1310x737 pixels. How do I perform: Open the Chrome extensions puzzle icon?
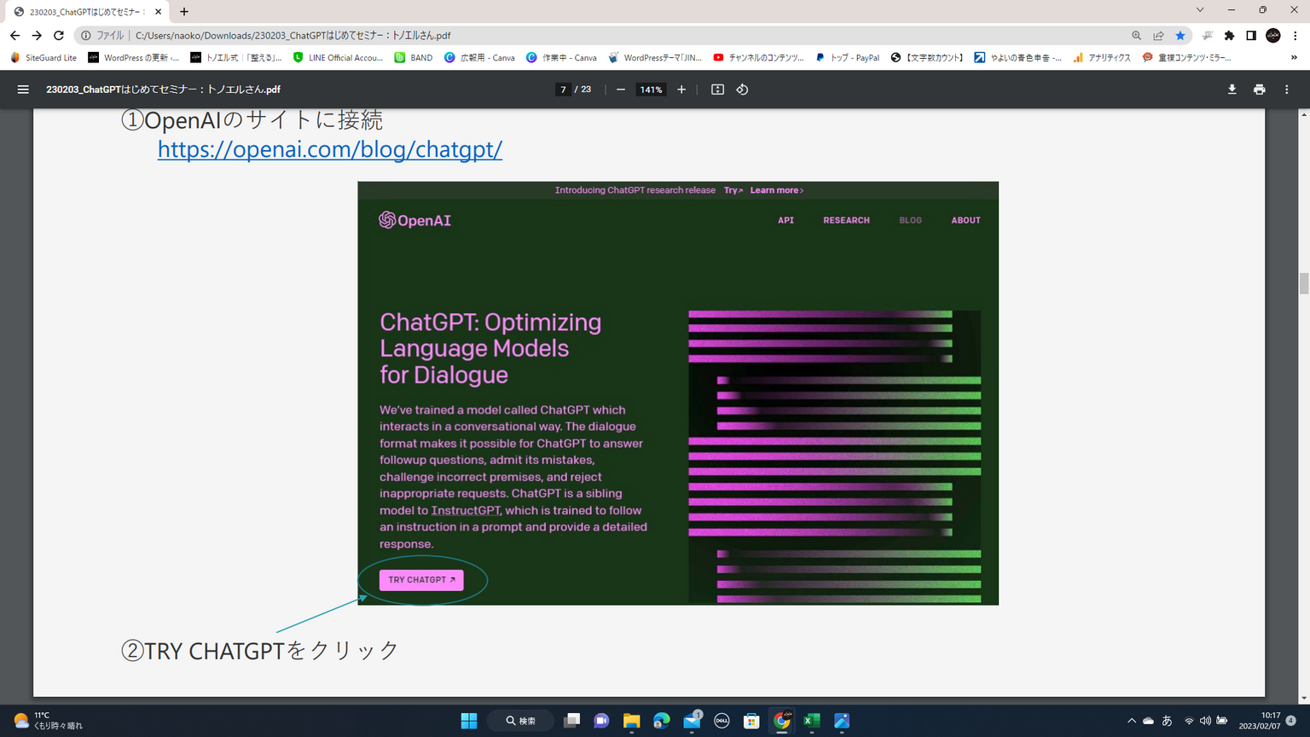click(x=1229, y=36)
